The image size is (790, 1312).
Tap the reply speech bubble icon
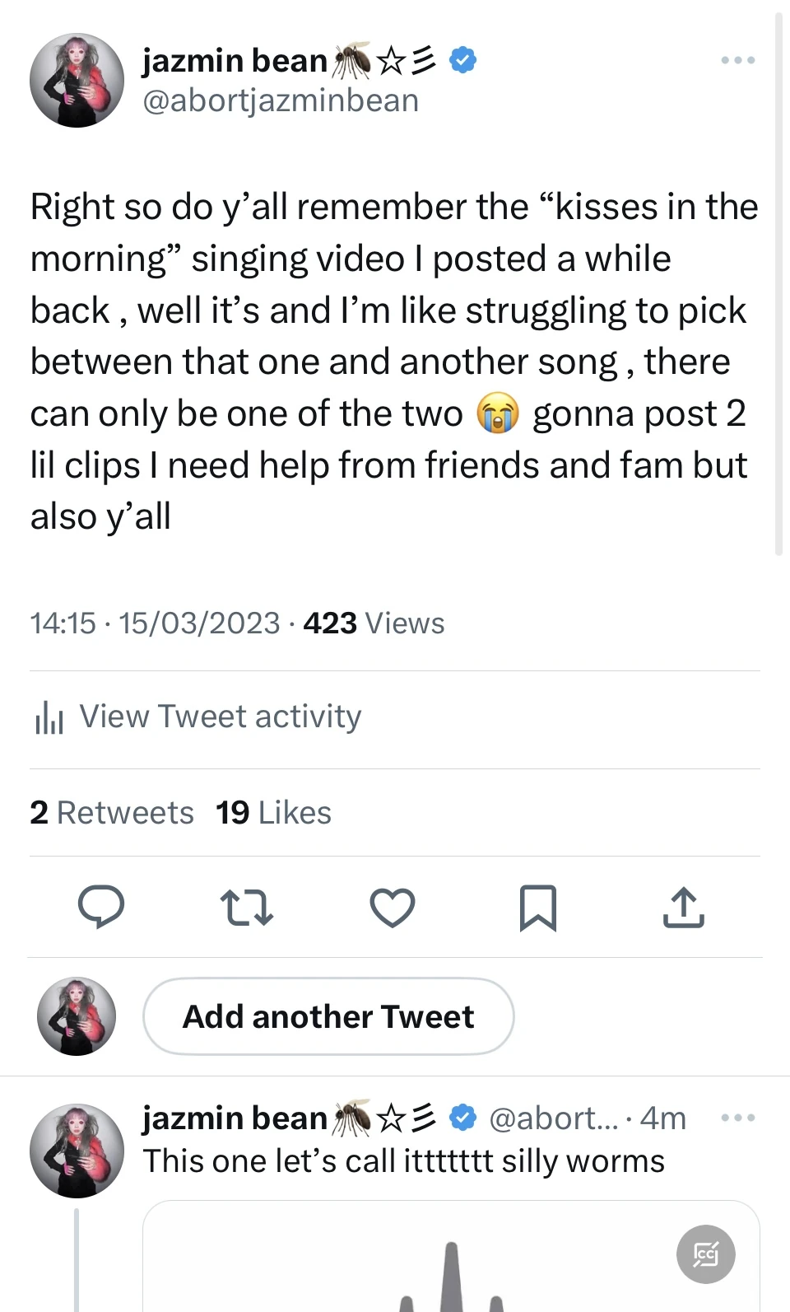tap(101, 908)
